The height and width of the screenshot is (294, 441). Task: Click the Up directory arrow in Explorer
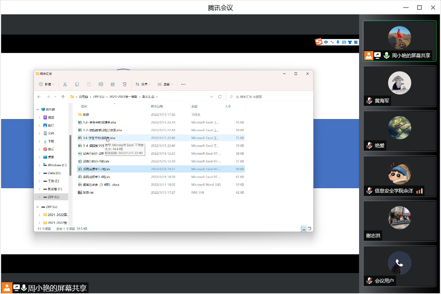pos(63,97)
